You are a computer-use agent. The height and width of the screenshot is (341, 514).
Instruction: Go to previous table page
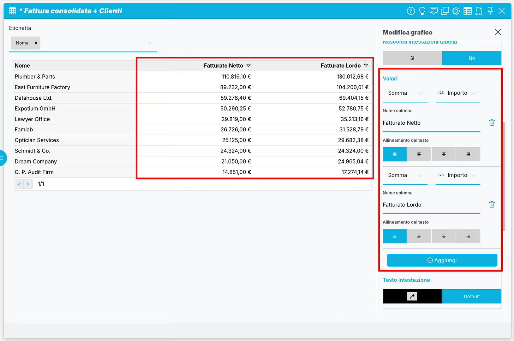click(x=19, y=184)
